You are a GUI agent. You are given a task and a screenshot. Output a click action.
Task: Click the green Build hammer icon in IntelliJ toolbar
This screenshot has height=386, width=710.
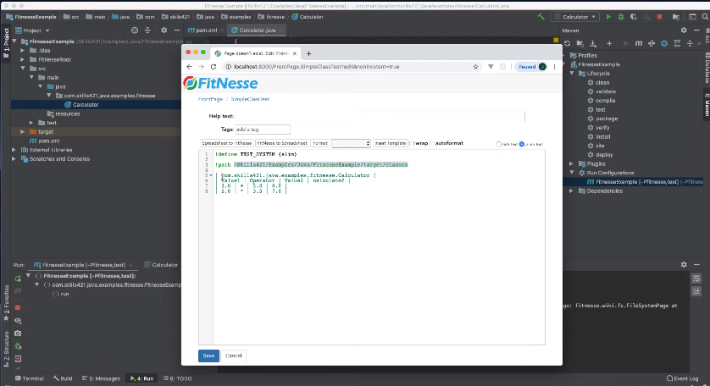[541, 17]
